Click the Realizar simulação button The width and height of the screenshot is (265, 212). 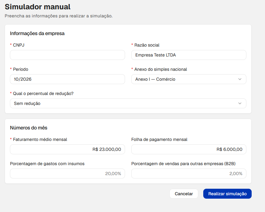[227, 194]
